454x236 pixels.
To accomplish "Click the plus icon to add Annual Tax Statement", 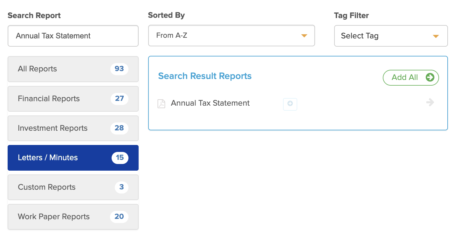I will pos(290,104).
